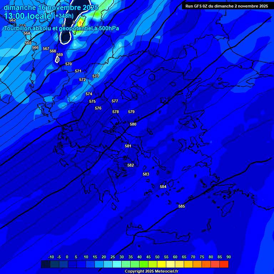Select the bright green legend swatch right of 40
The height and width of the screenshot is (274, 274).
click(144, 264)
